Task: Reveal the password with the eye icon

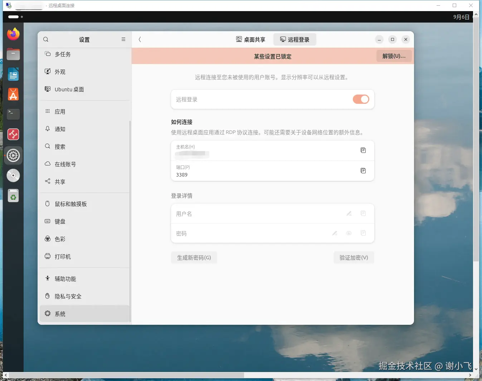Action: pos(349,233)
